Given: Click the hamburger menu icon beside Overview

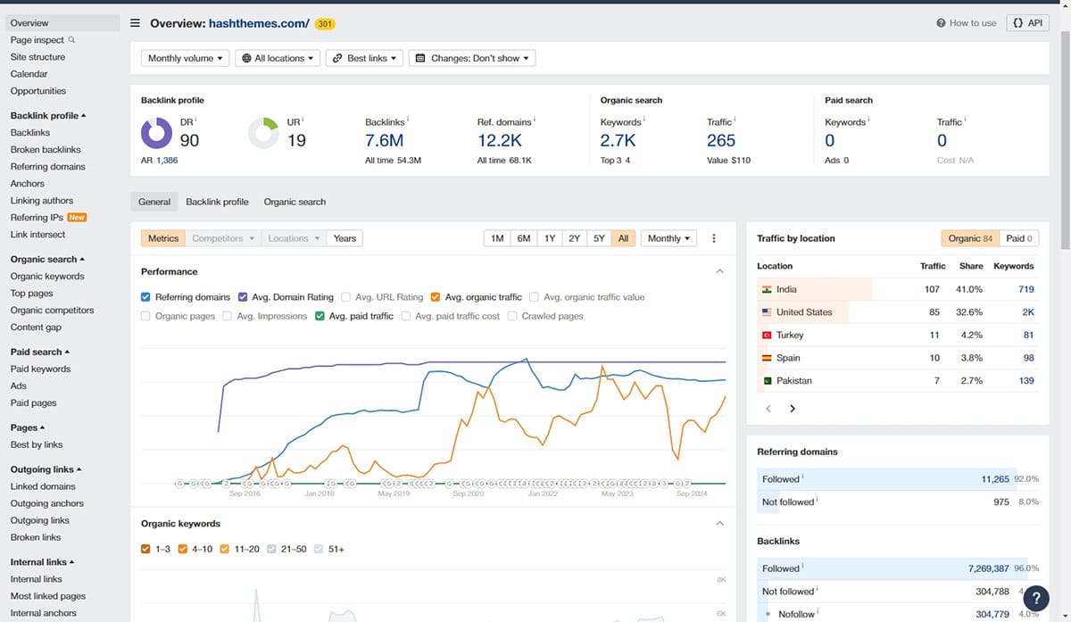Looking at the screenshot, I should (135, 23).
